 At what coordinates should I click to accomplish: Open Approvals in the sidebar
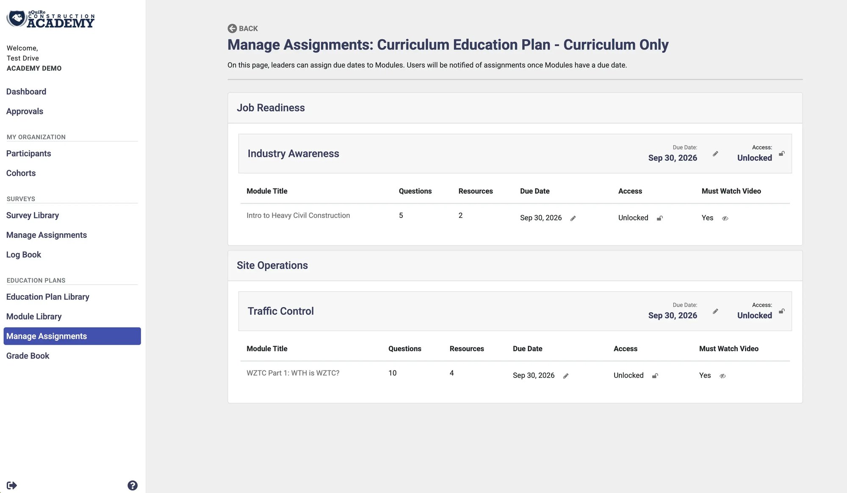pyautogui.click(x=25, y=111)
